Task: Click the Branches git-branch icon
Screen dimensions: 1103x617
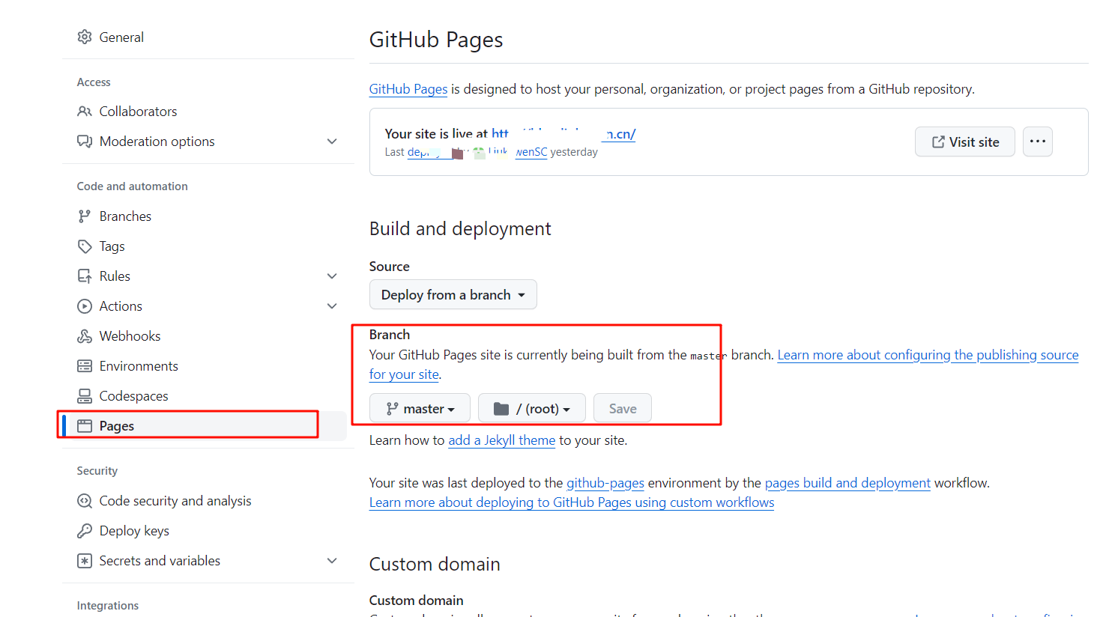Action: (85, 216)
